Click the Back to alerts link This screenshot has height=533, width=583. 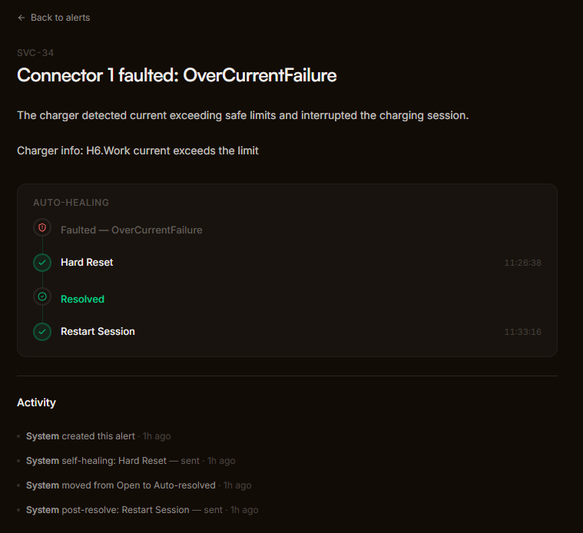point(54,18)
